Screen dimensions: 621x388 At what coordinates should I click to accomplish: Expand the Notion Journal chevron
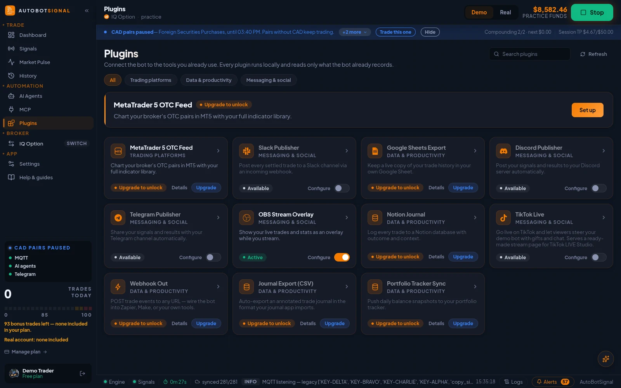[475, 217]
